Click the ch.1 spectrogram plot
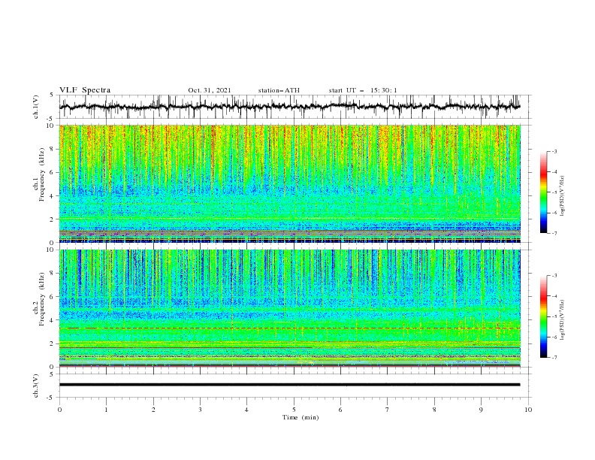Viewport: 595px width, 460px height. pyautogui.click(x=290, y=183)
